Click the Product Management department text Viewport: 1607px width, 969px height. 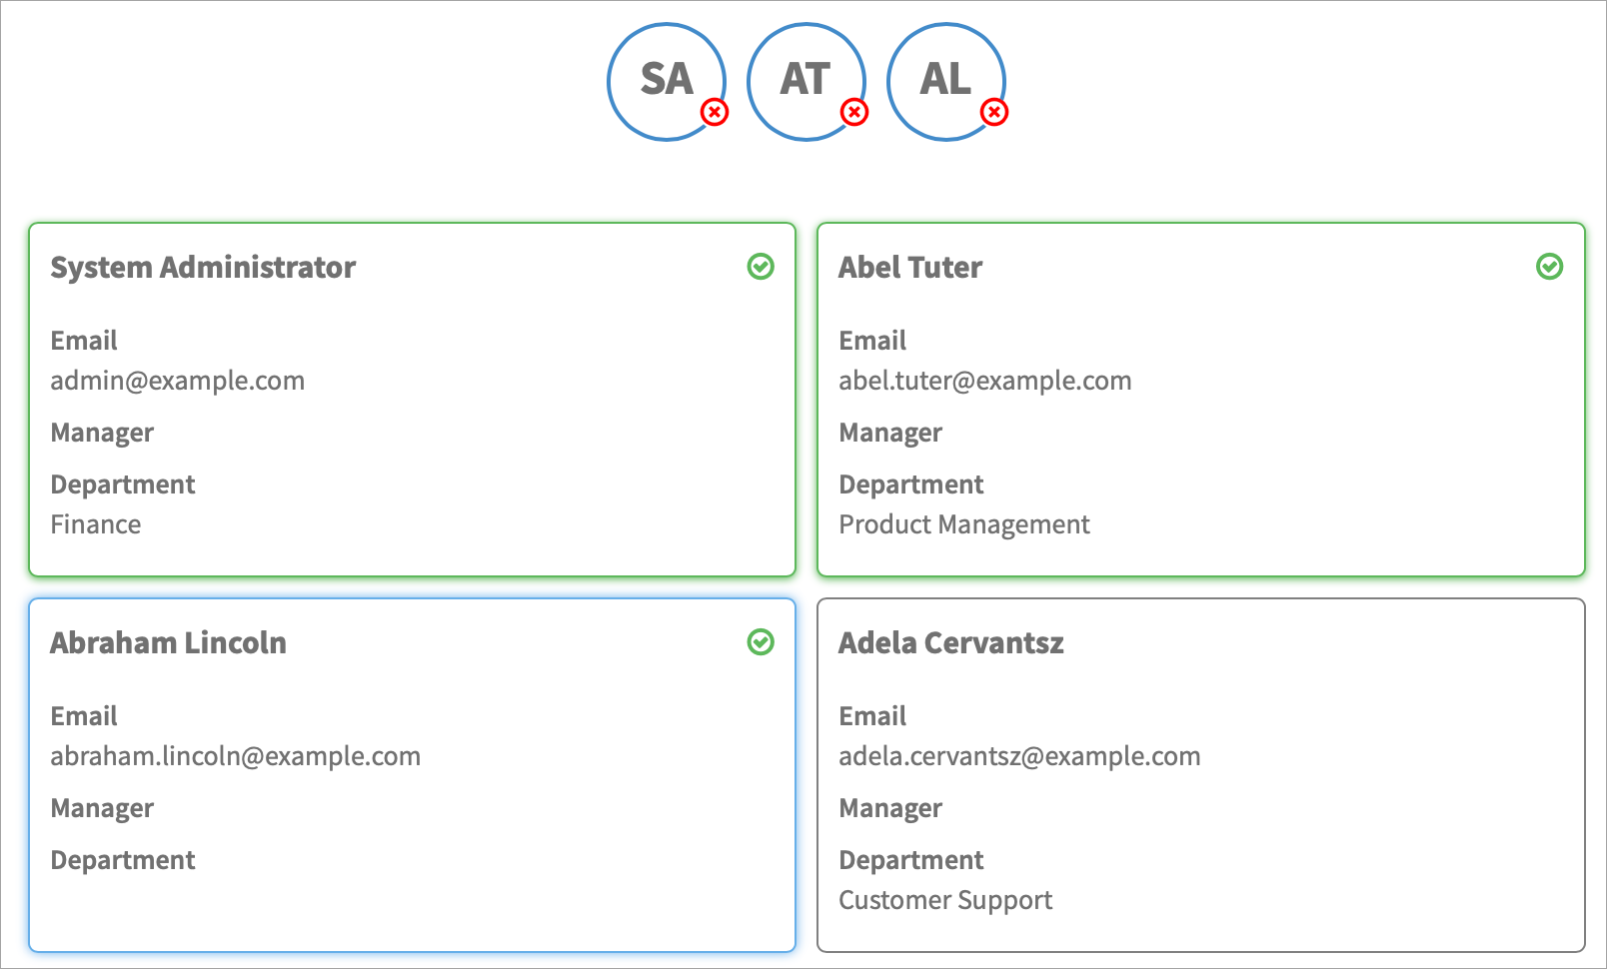pos(964,524)
